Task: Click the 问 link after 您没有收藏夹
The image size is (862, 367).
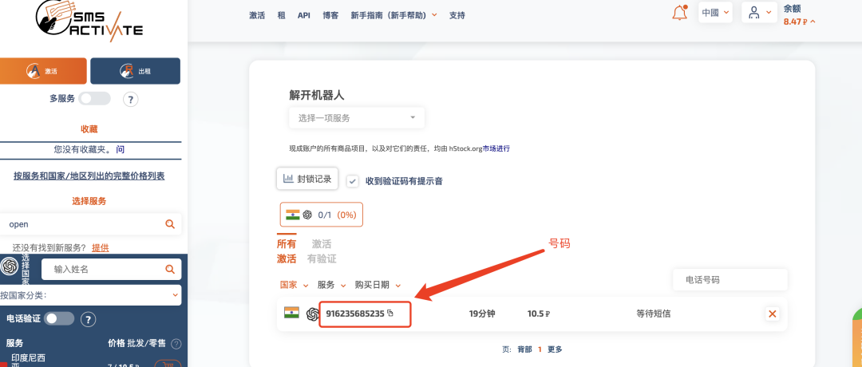Action: [x=121, y=149]
